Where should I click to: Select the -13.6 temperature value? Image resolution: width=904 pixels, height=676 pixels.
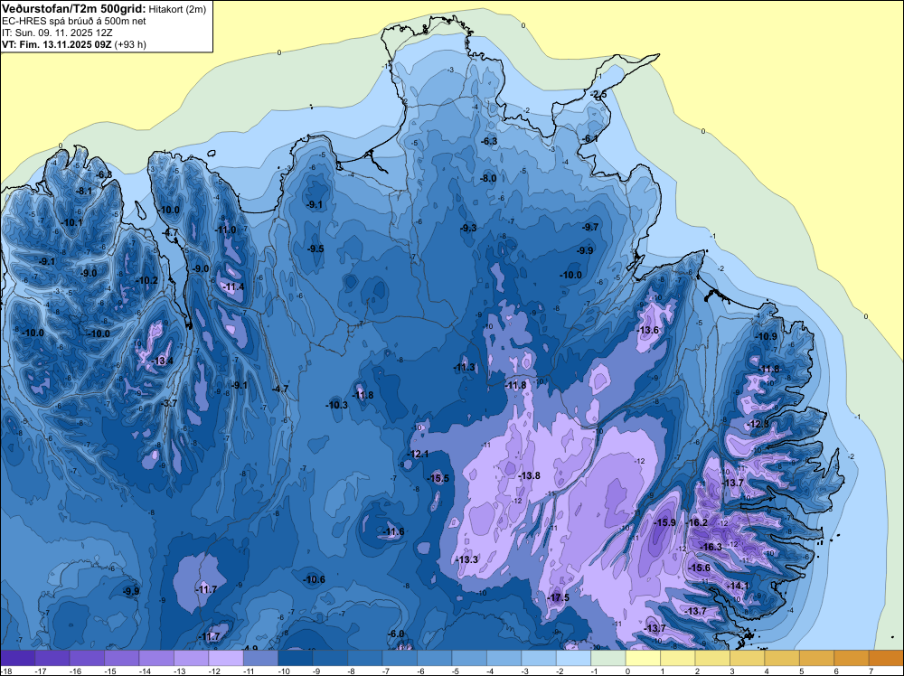(648, 330)
